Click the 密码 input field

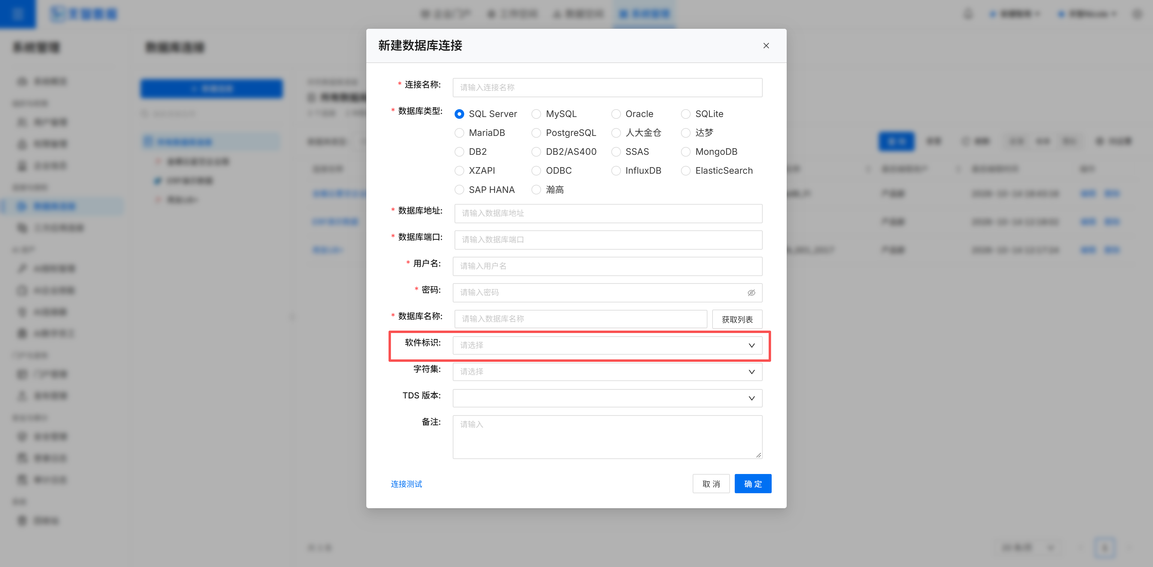coord(607,292)
